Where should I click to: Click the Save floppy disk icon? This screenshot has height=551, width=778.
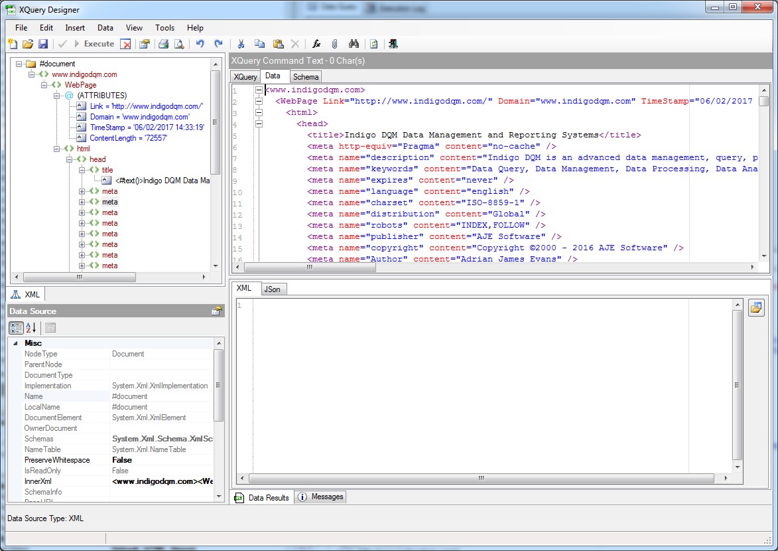[43, 44]
